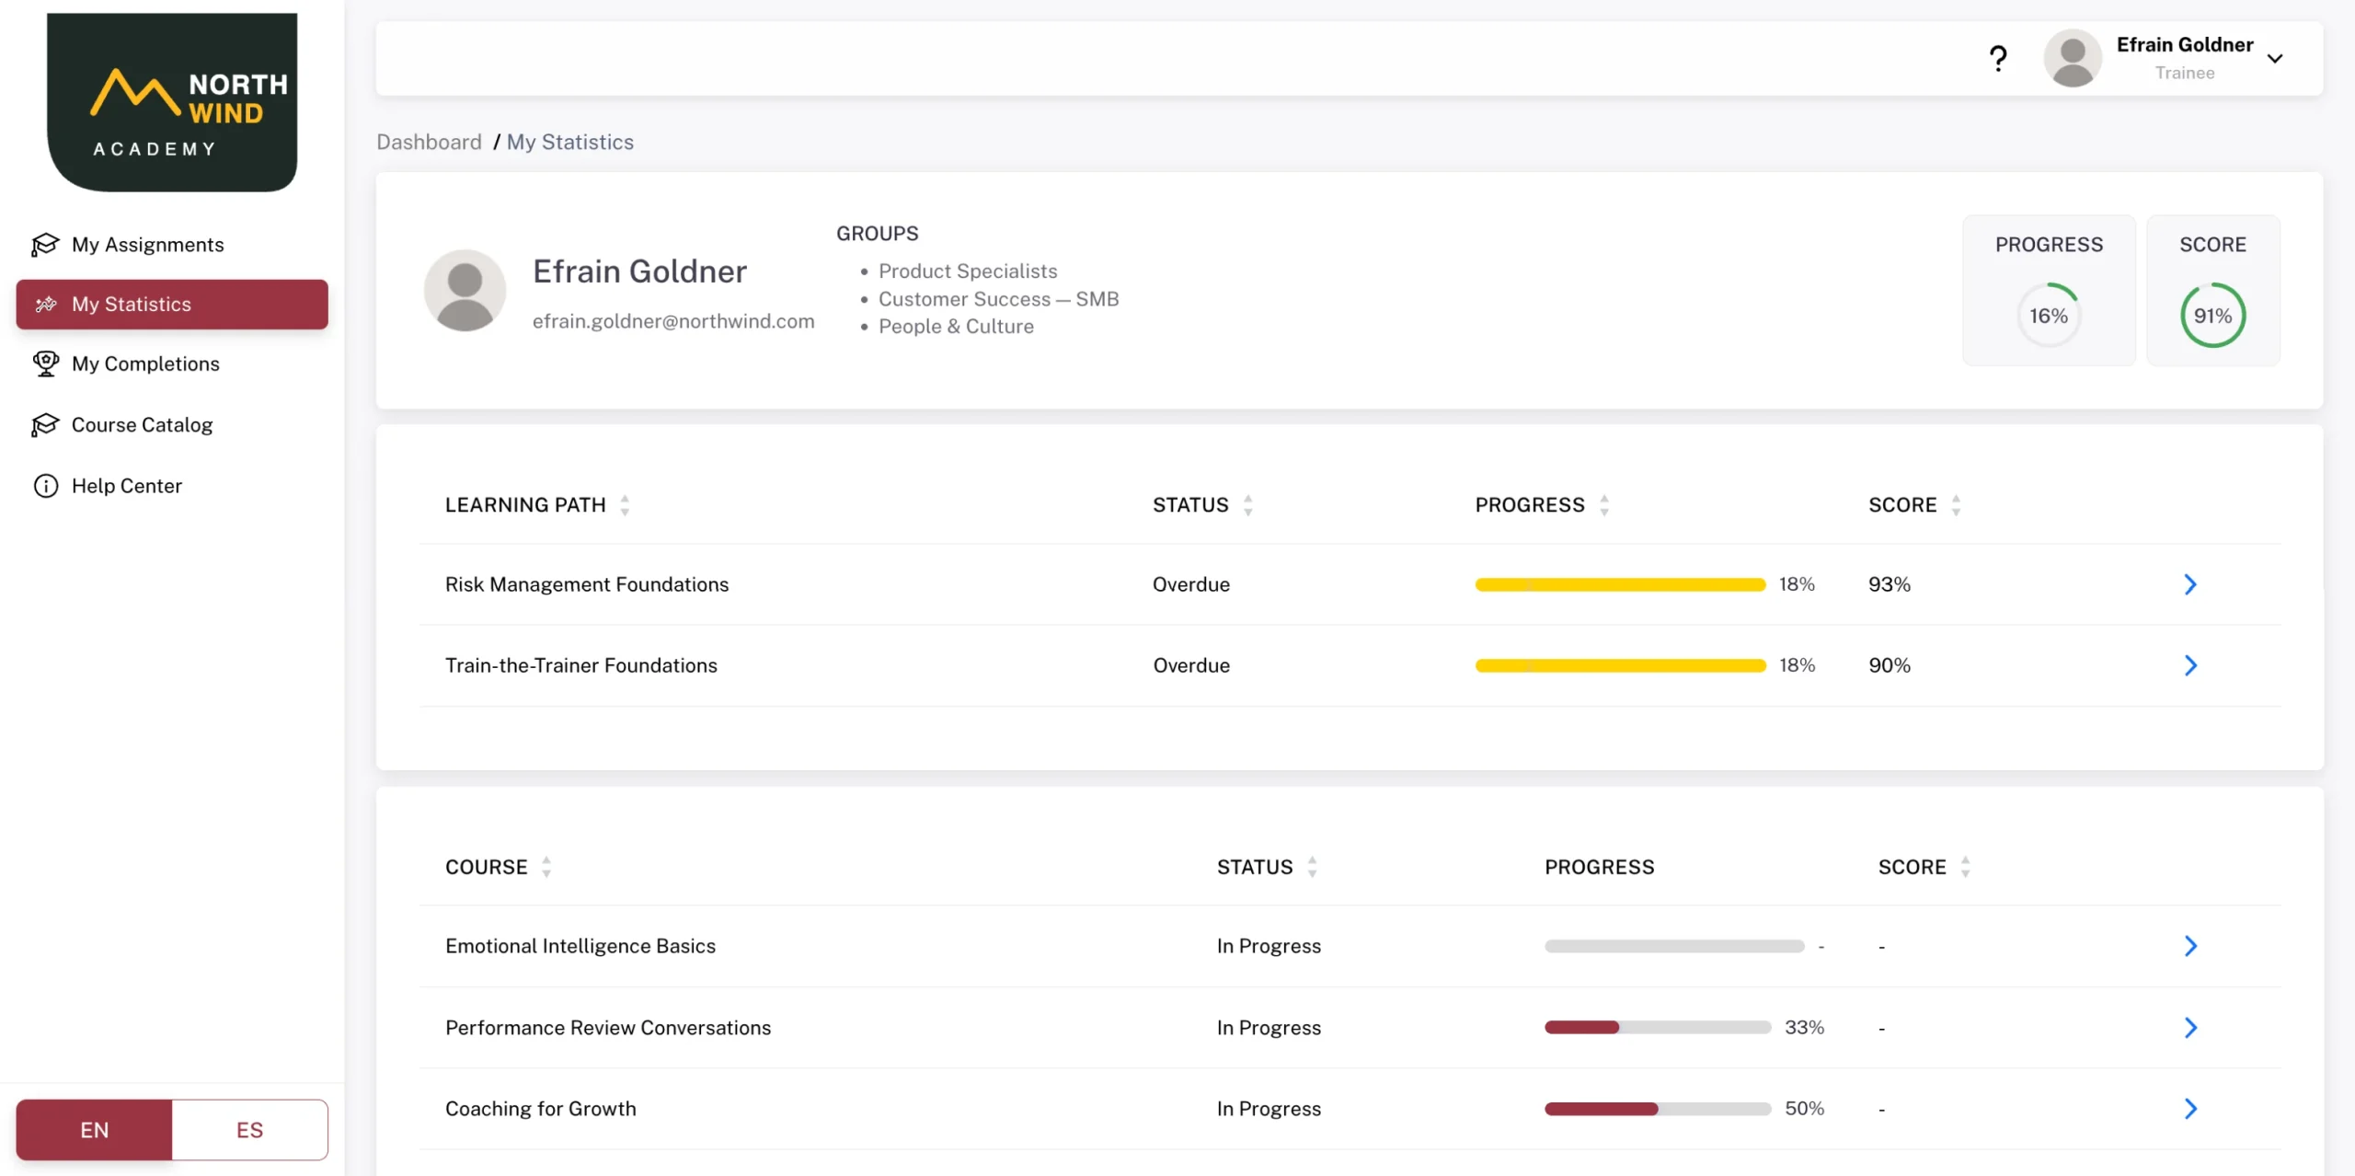Viewport: 2355px width, 1176px height.
Task: Click the user avatar in top bar
Action: click(2073, 59)
